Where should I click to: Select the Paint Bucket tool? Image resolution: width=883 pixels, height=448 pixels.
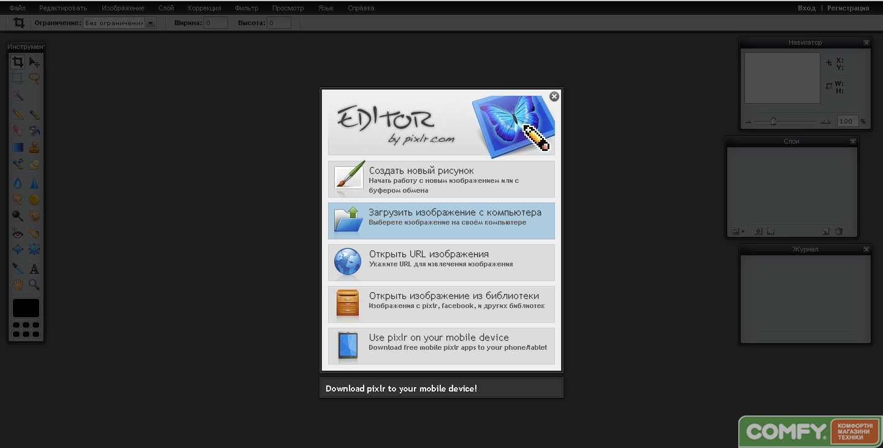34,131
